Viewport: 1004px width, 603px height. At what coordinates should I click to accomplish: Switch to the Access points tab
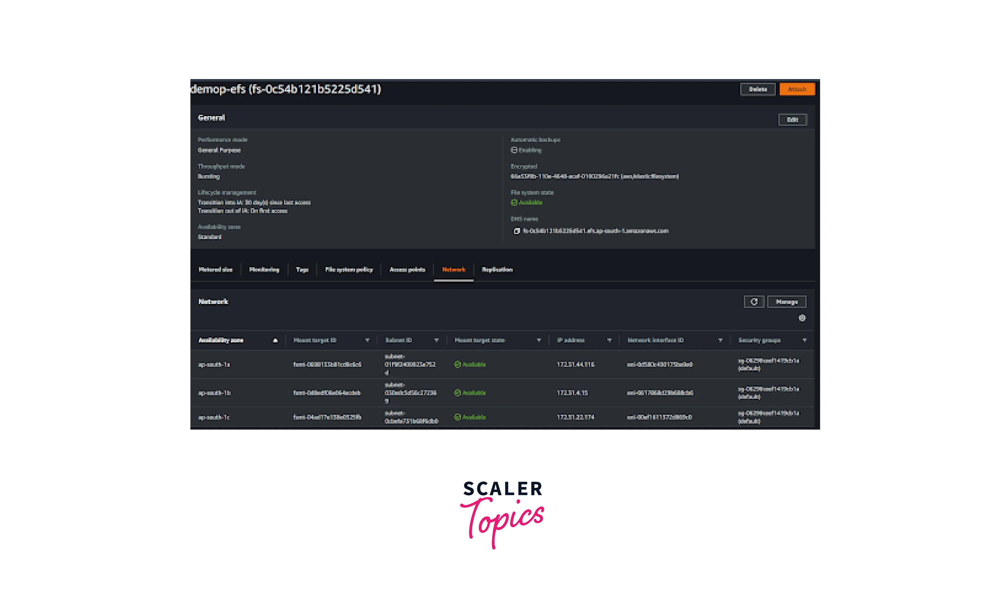(407, 269)
